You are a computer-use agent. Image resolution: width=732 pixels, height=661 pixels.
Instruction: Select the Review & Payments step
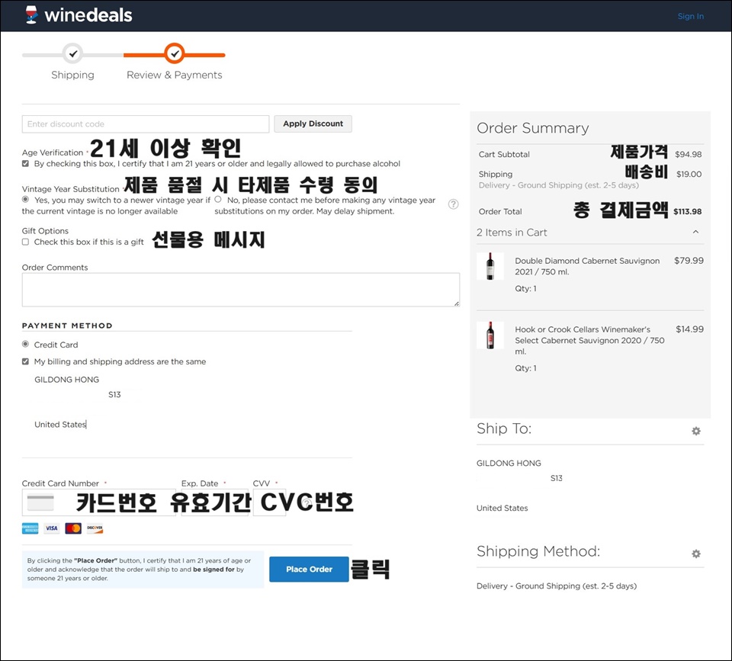(x=174, y=75)
